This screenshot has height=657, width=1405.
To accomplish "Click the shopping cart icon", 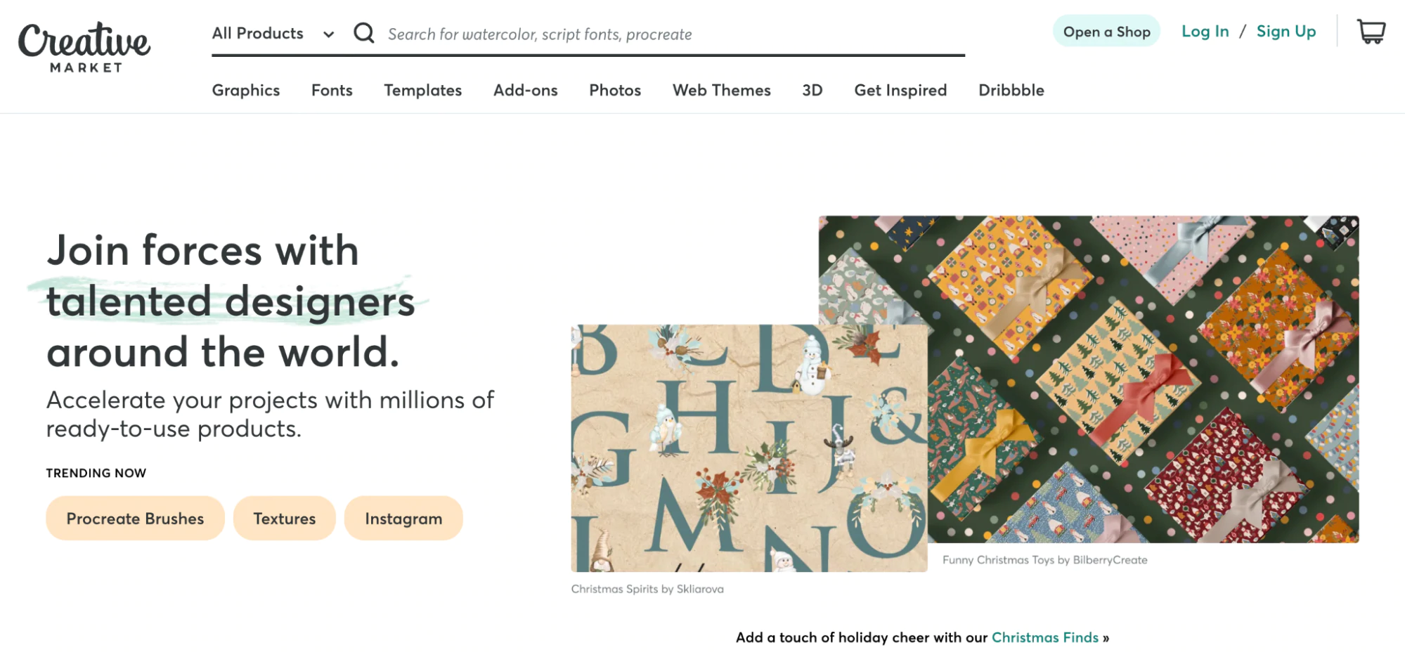I will (1371, 32).
